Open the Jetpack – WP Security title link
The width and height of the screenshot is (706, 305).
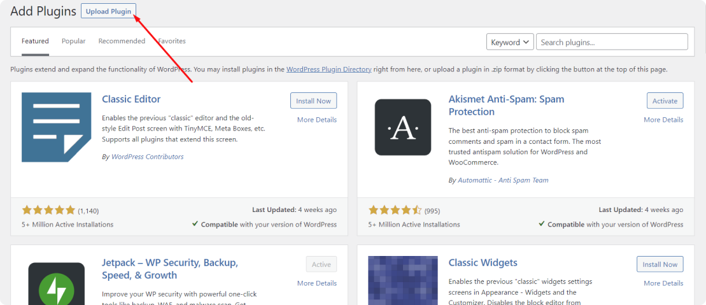coord(170,269)
